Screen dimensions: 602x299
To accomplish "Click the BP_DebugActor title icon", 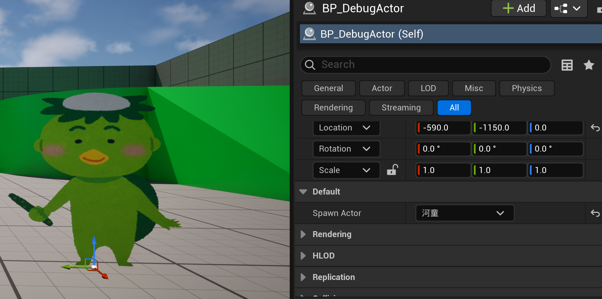I will [309, 8].
